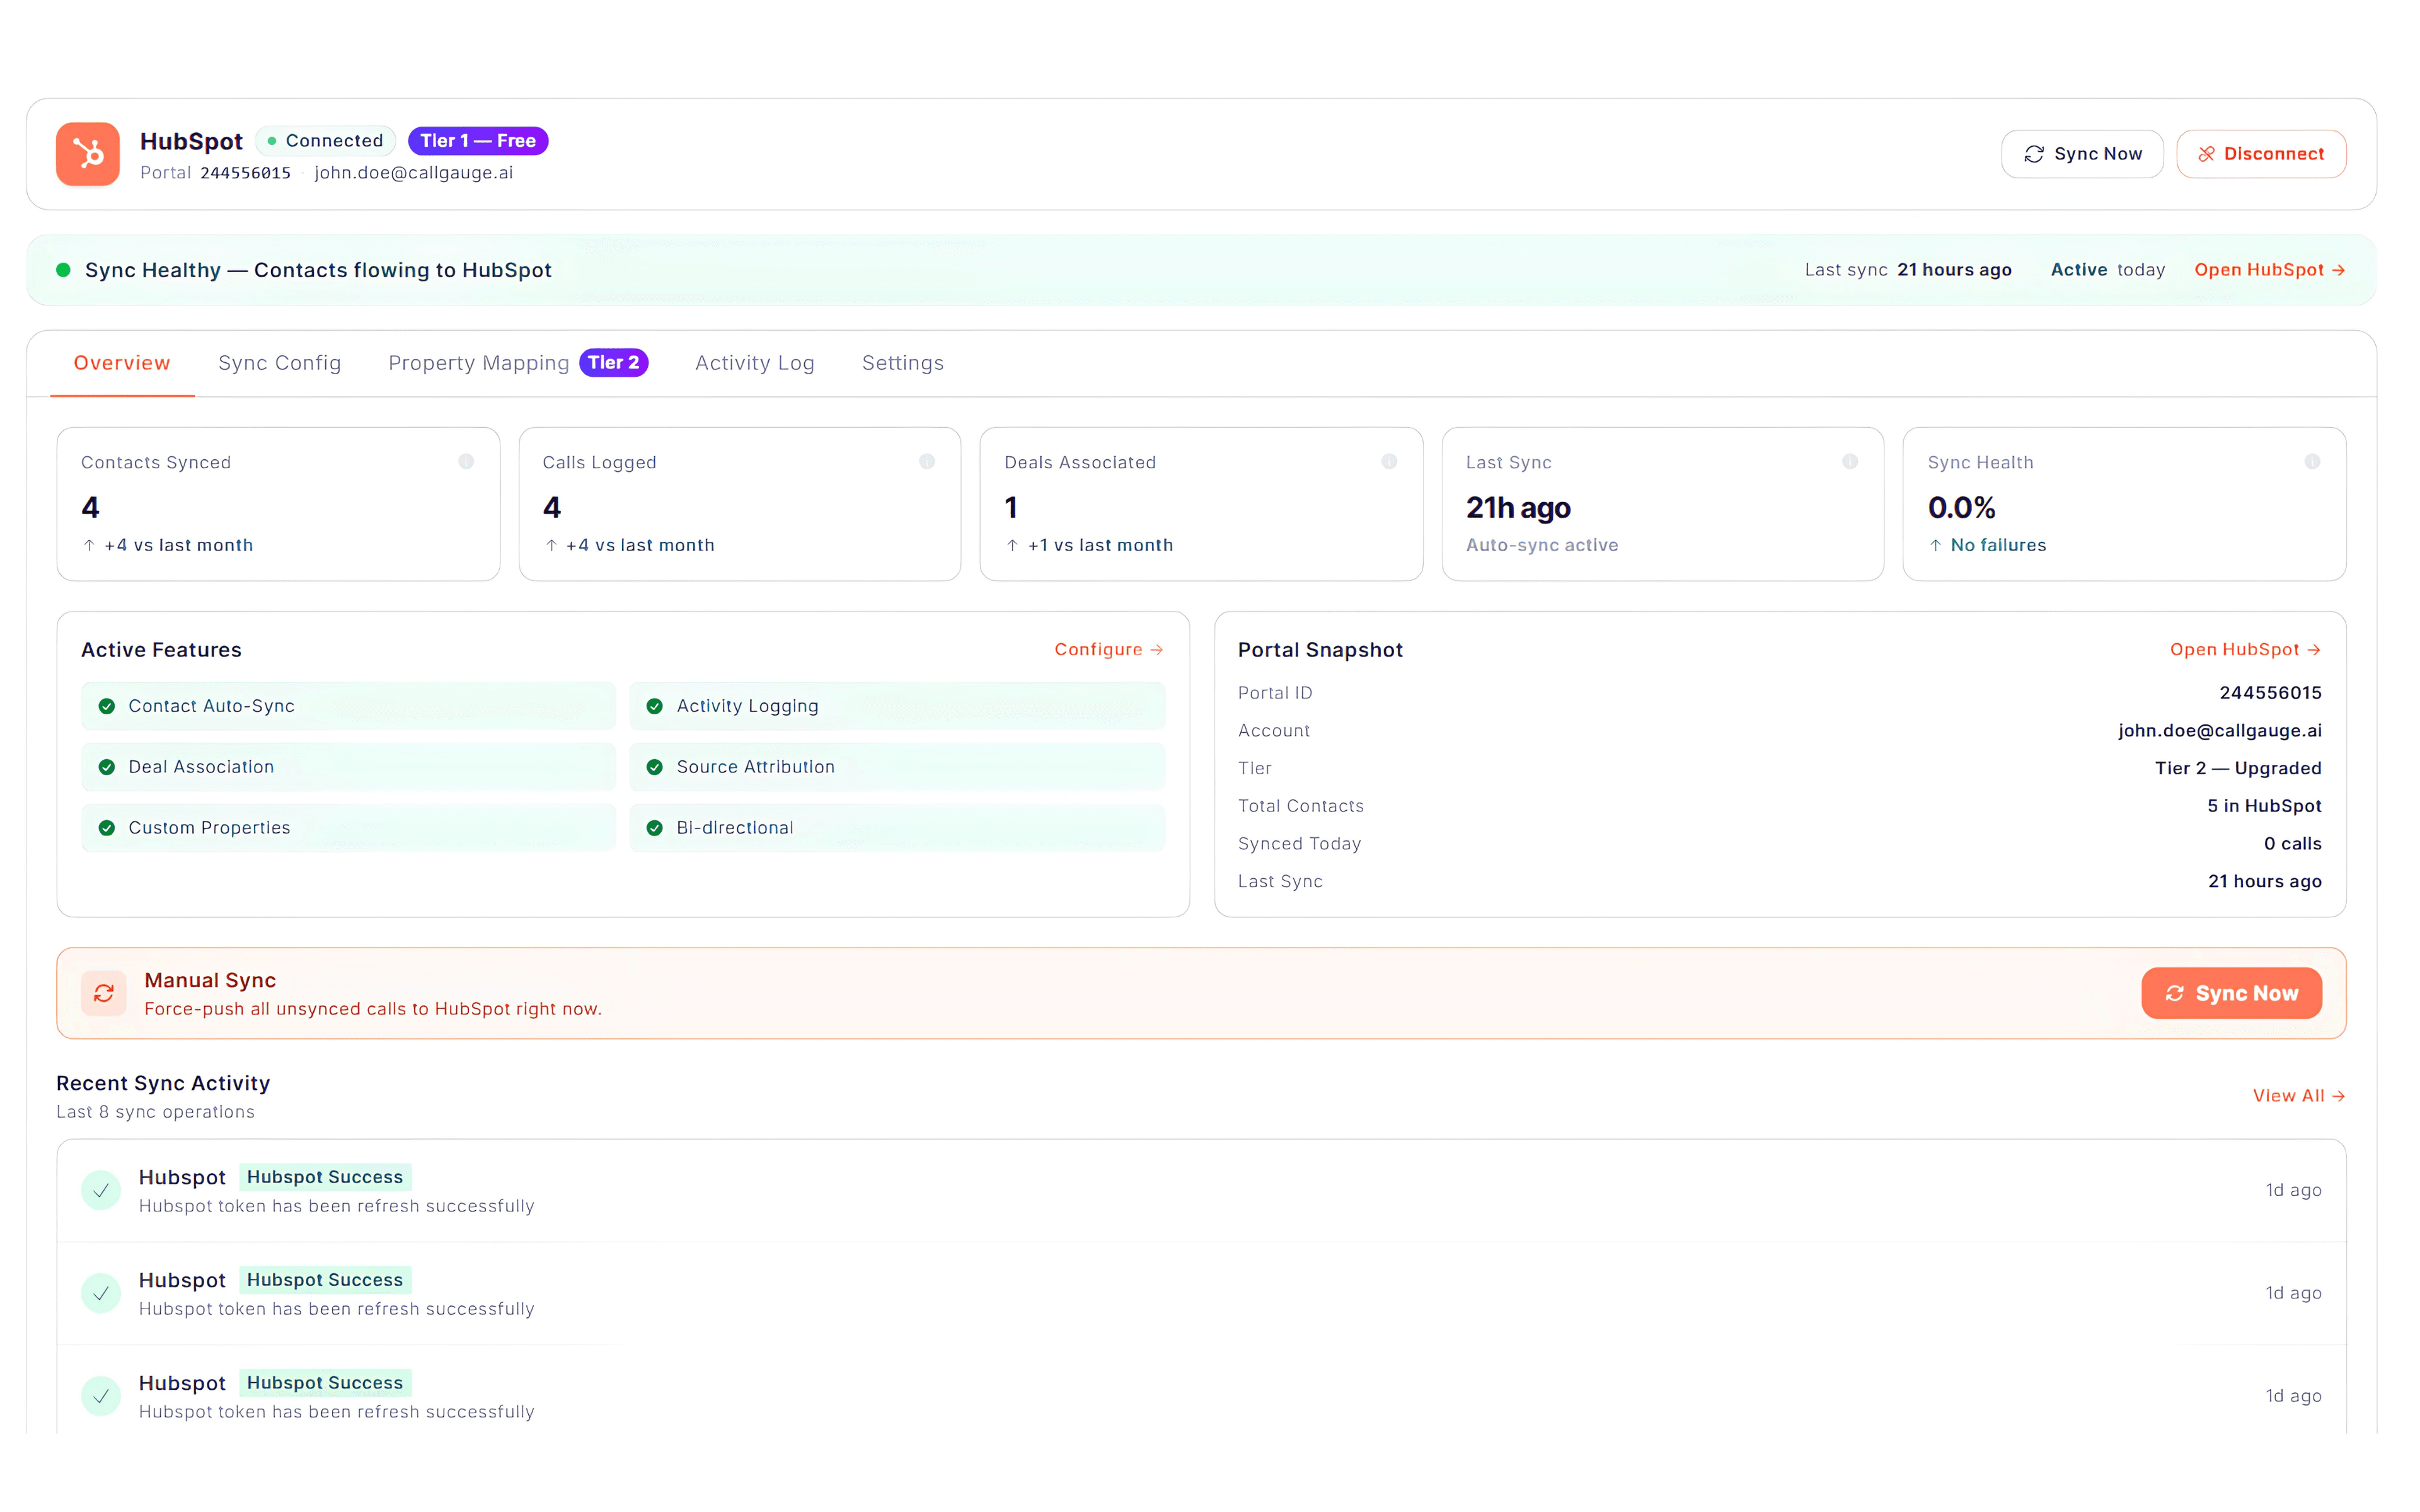Viewport: 2420px width, 1512px height.
Task: Click success check icon of second sync entry
Action: point(101,1293)
